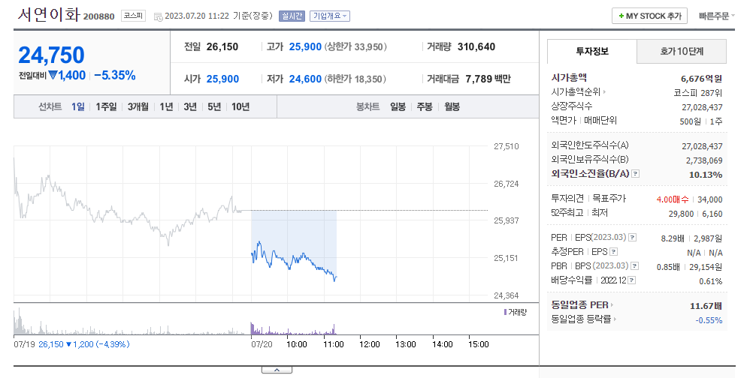Click the 서연이화 stock name heading

coord(49,14)
